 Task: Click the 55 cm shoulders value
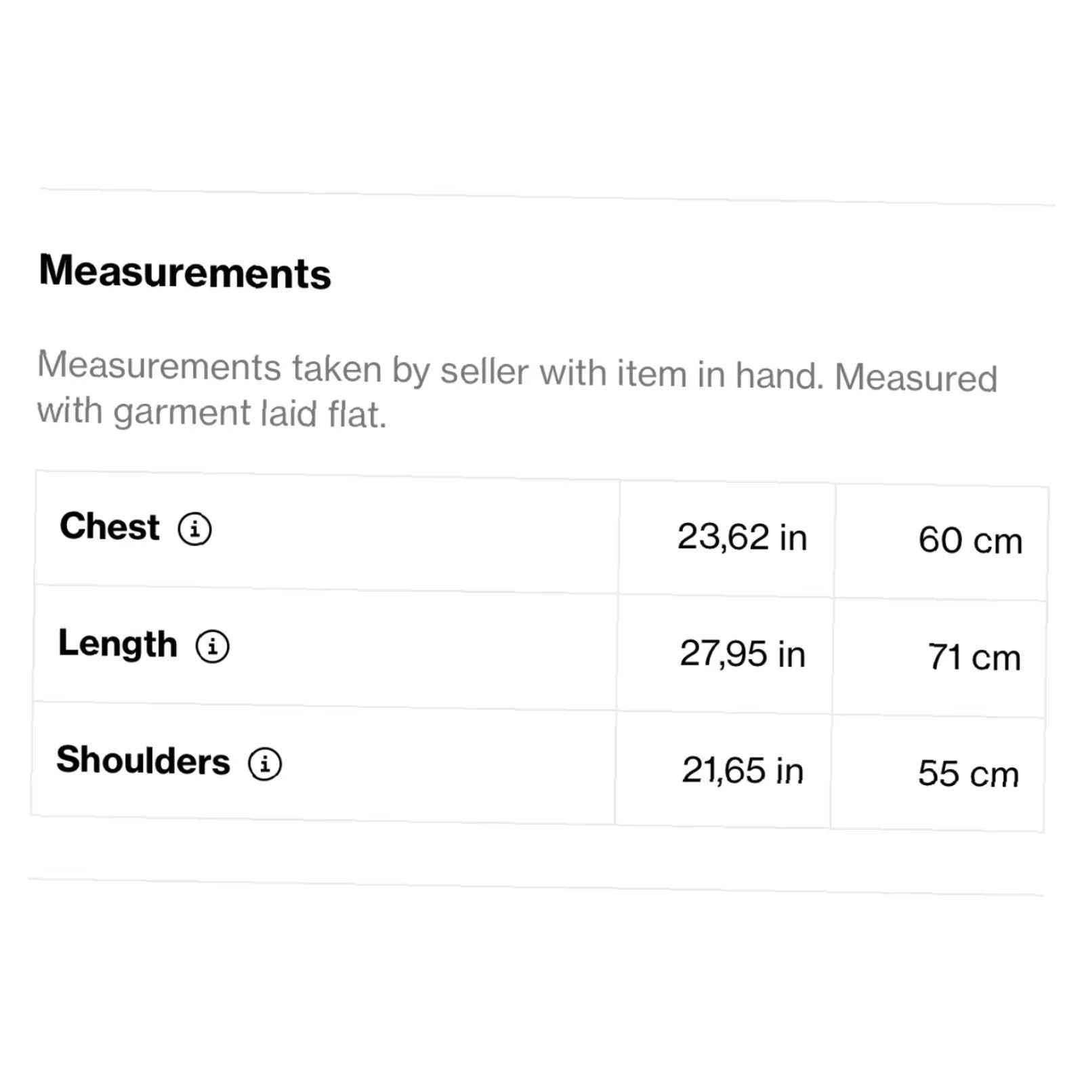pyautogui.click(x=968, y=773)
